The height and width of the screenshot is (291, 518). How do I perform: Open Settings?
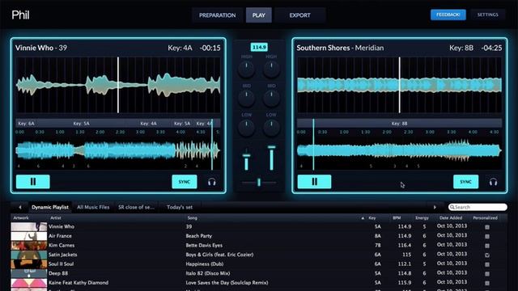click(x=488, y=15)
